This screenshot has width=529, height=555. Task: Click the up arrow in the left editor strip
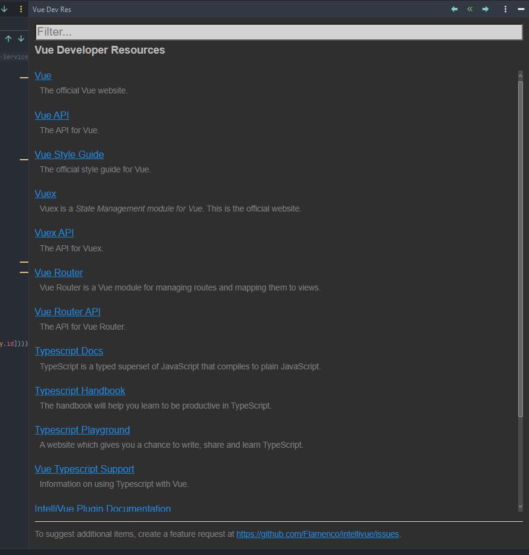(x=8, y=39)
